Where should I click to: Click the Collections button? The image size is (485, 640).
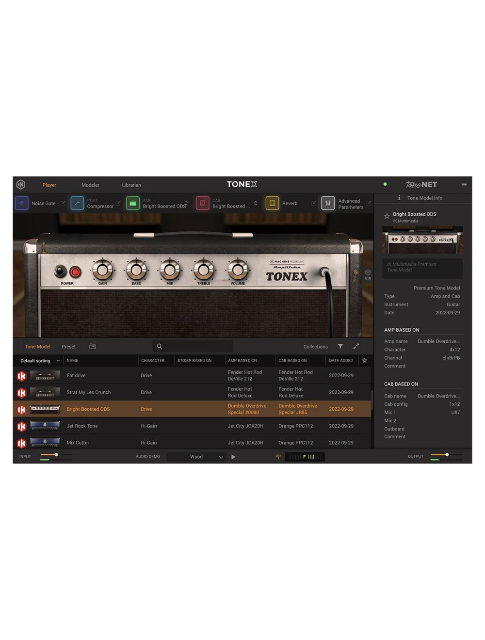click(x=315, y=346)
